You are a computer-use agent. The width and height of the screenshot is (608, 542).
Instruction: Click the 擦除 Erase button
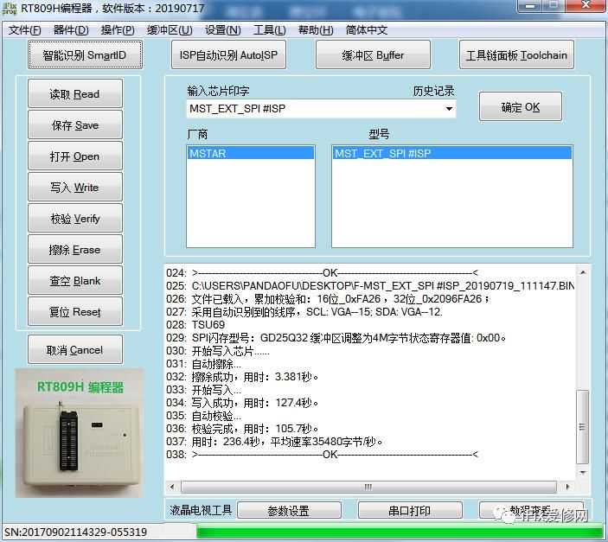74,250
